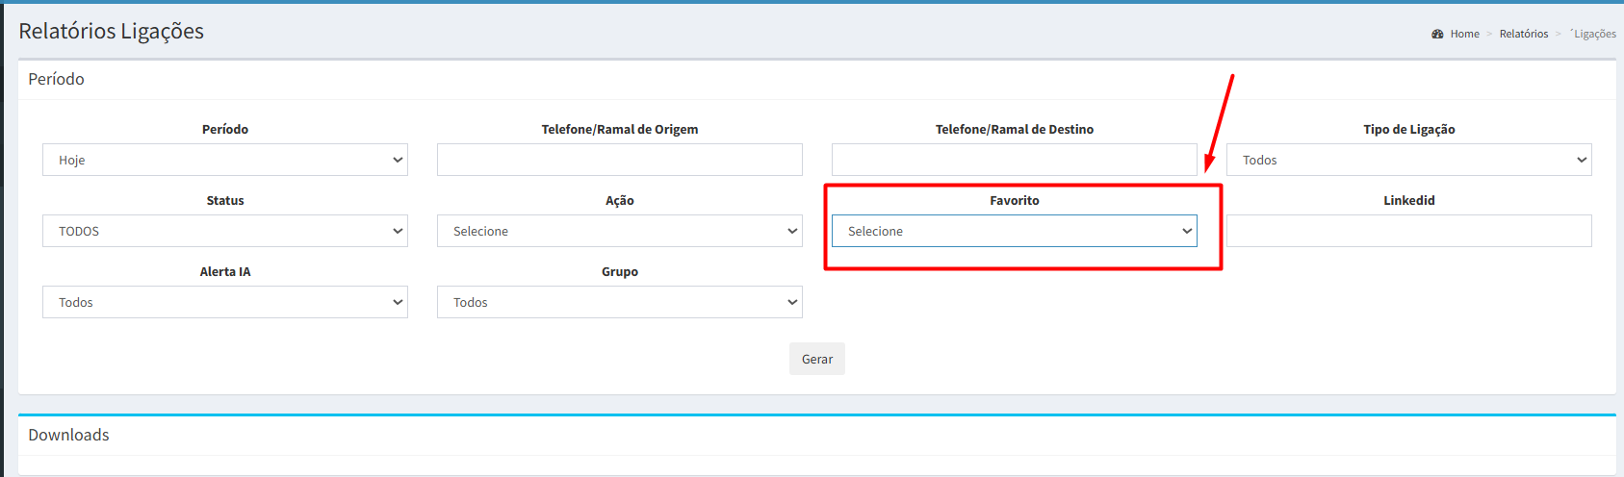Open the Status dropdown showing TODOS

pos(224,231)
